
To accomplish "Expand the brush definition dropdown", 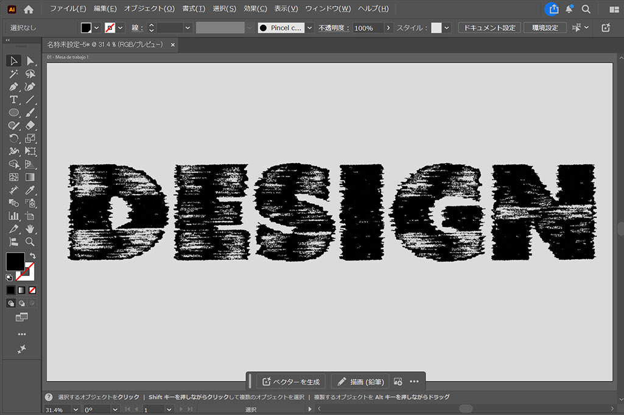I will [x=309, y=28].
